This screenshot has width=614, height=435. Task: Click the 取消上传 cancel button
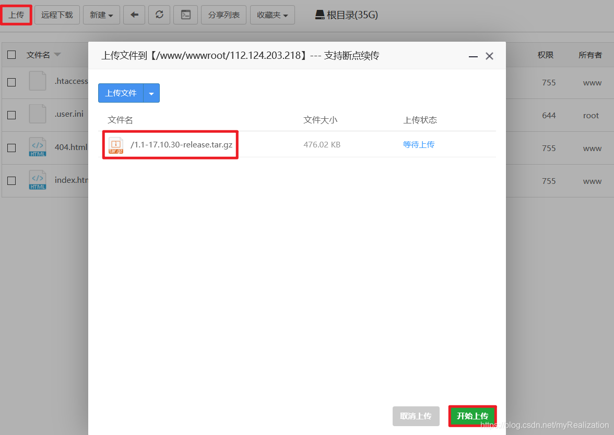[x=416, y=416]
